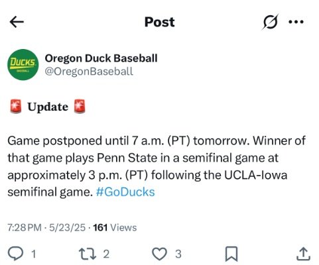Share the post with the upload arrow icon
The width and height of the screenshot is (319, 265).
303,254
